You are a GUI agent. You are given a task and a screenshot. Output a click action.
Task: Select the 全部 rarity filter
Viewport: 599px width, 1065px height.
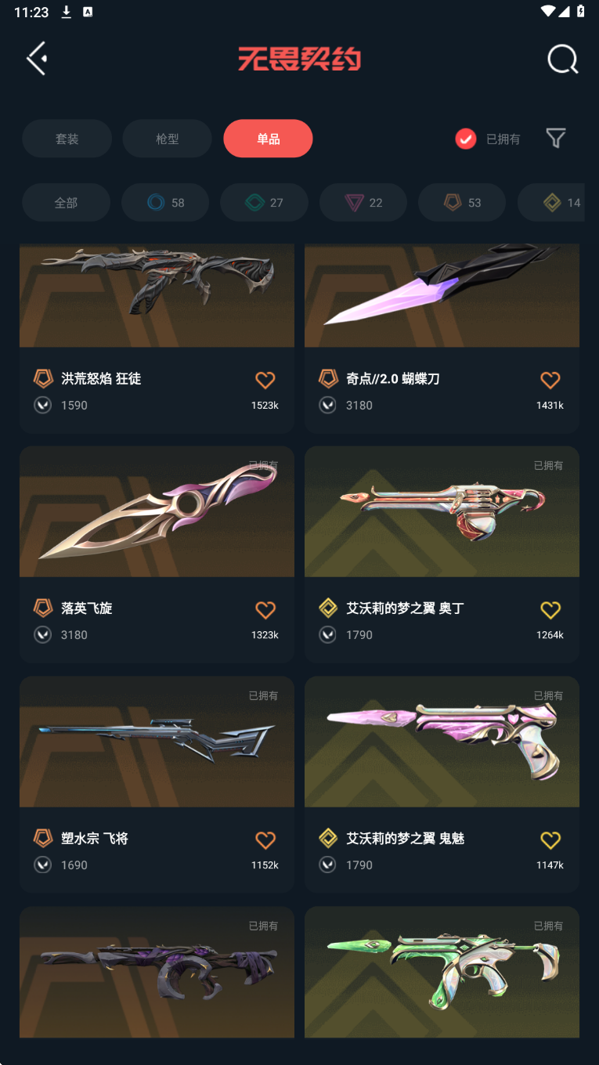(x=66, y=203)
